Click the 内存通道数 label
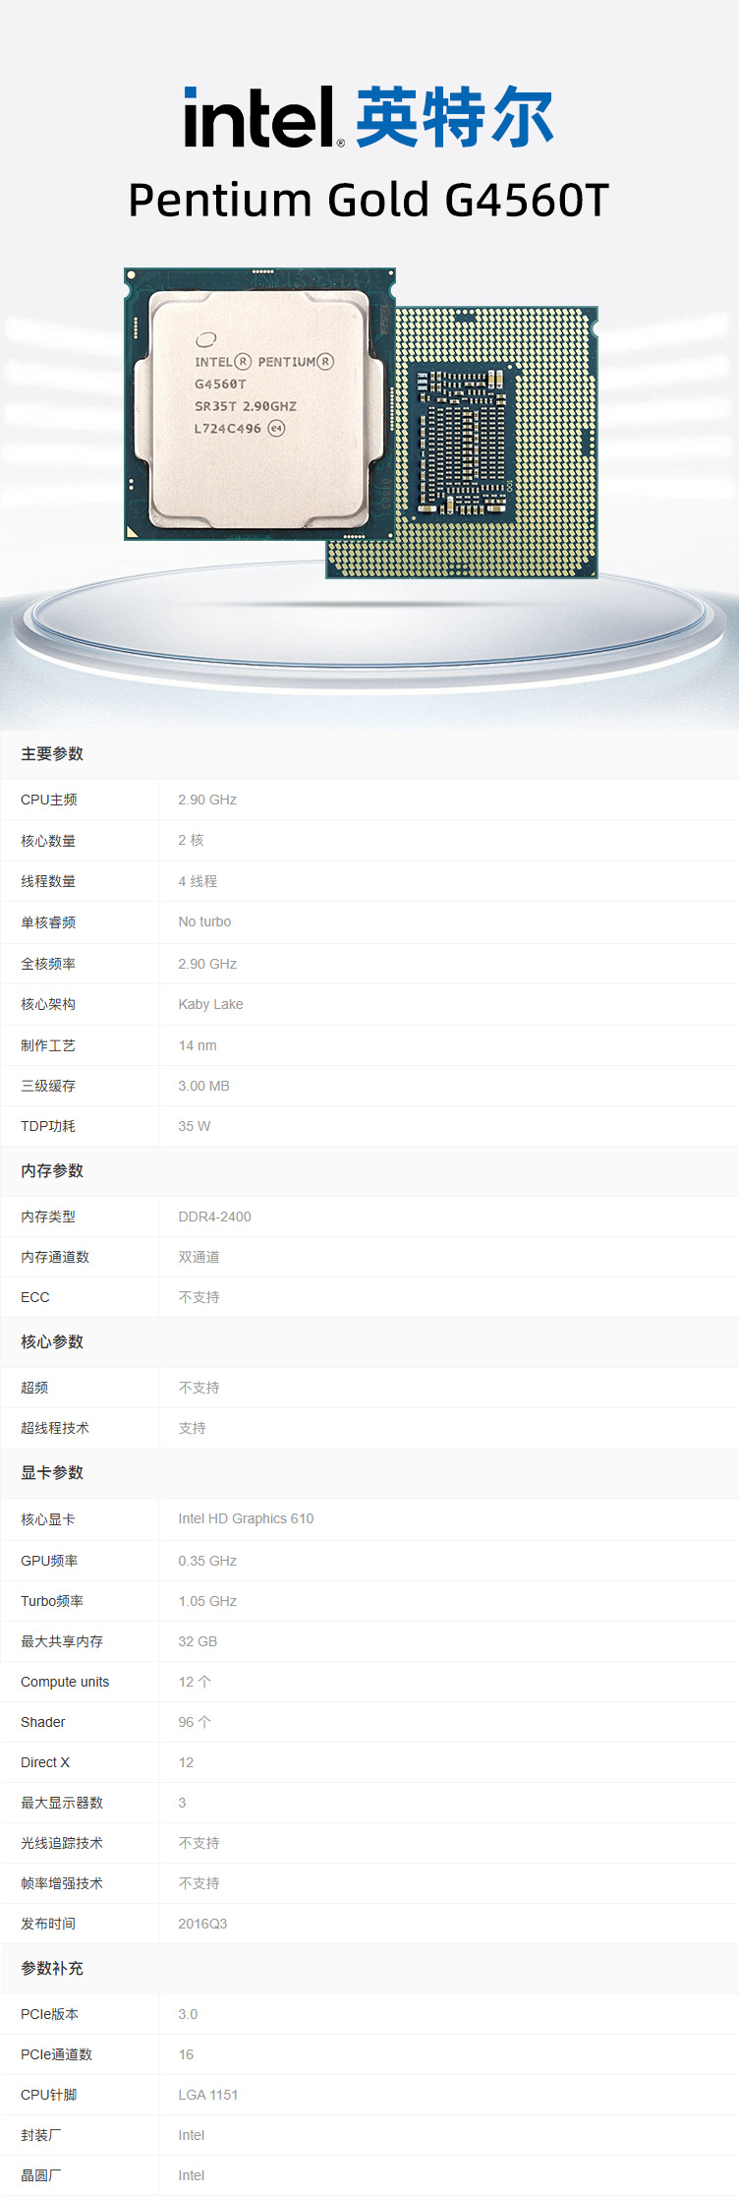The image size is (739, 2196). pos(55,1257)
